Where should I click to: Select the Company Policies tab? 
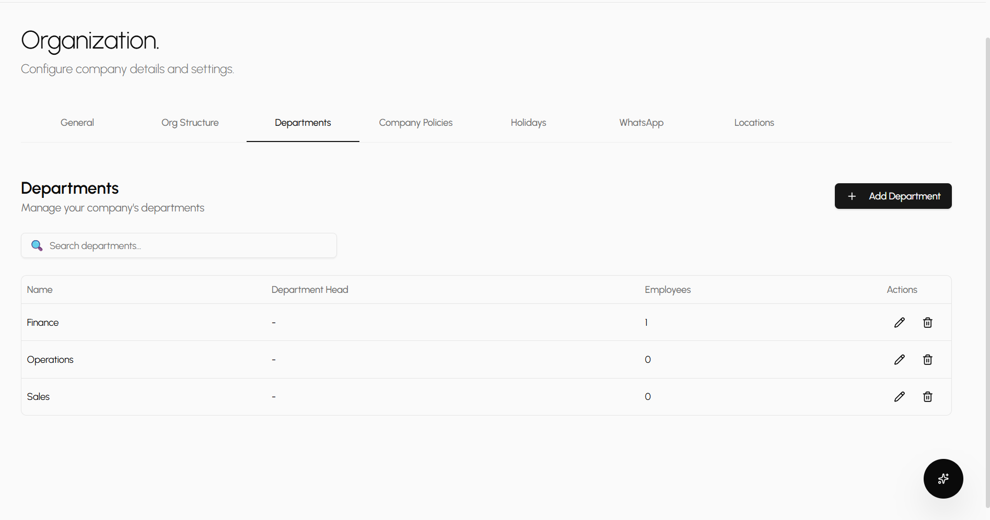(416, 123)
